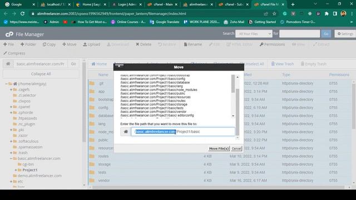This screenshot has width=356, height=200.
Task: Switch to the cPanel - Main tab
Action: click(162, 4)
